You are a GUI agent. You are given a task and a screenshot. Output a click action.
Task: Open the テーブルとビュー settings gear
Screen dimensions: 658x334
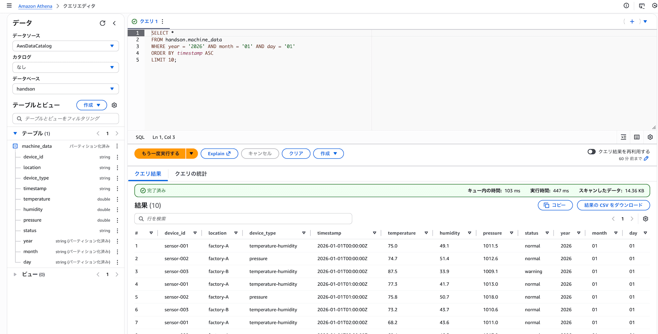114,105
